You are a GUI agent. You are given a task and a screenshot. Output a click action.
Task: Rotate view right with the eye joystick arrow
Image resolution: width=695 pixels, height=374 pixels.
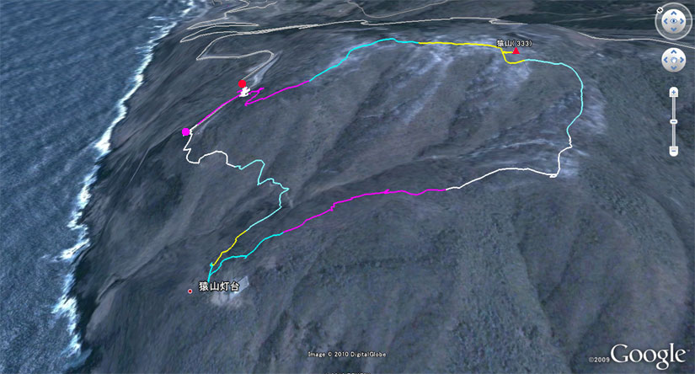(x=682, y=21)
